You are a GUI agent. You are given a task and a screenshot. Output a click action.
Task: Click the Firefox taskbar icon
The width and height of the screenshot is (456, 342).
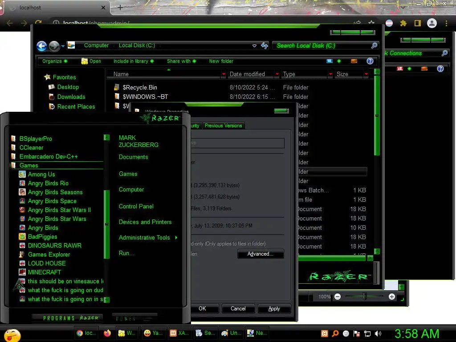tap(107, 333)
